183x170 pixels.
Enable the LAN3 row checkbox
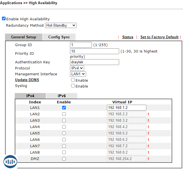click(64, 121)
